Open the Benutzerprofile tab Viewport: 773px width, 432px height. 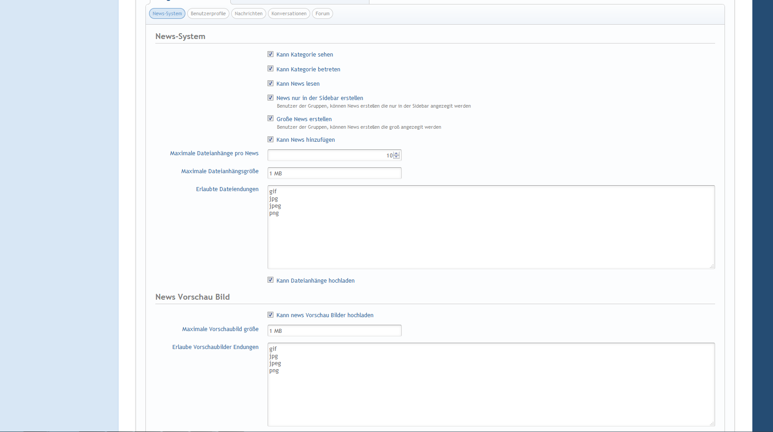pyautogui.click(x=208, y=13)
